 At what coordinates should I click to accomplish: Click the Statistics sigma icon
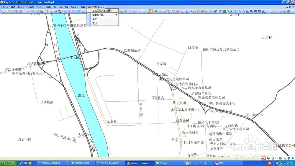click(x=187, y=11)
